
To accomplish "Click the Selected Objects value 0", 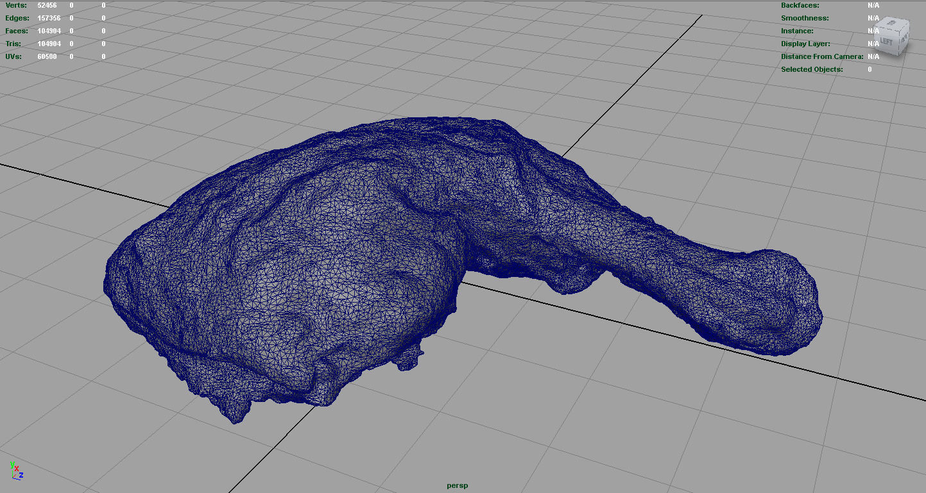I will coord(870,69).
